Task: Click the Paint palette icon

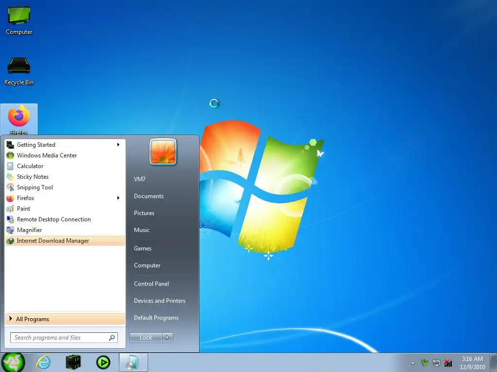Action: point(10,209)
